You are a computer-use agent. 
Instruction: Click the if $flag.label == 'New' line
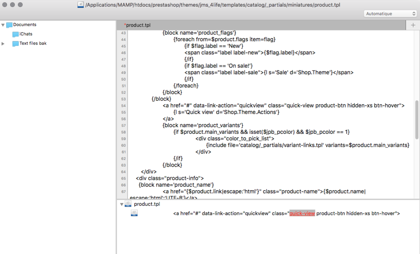point(214,46)
